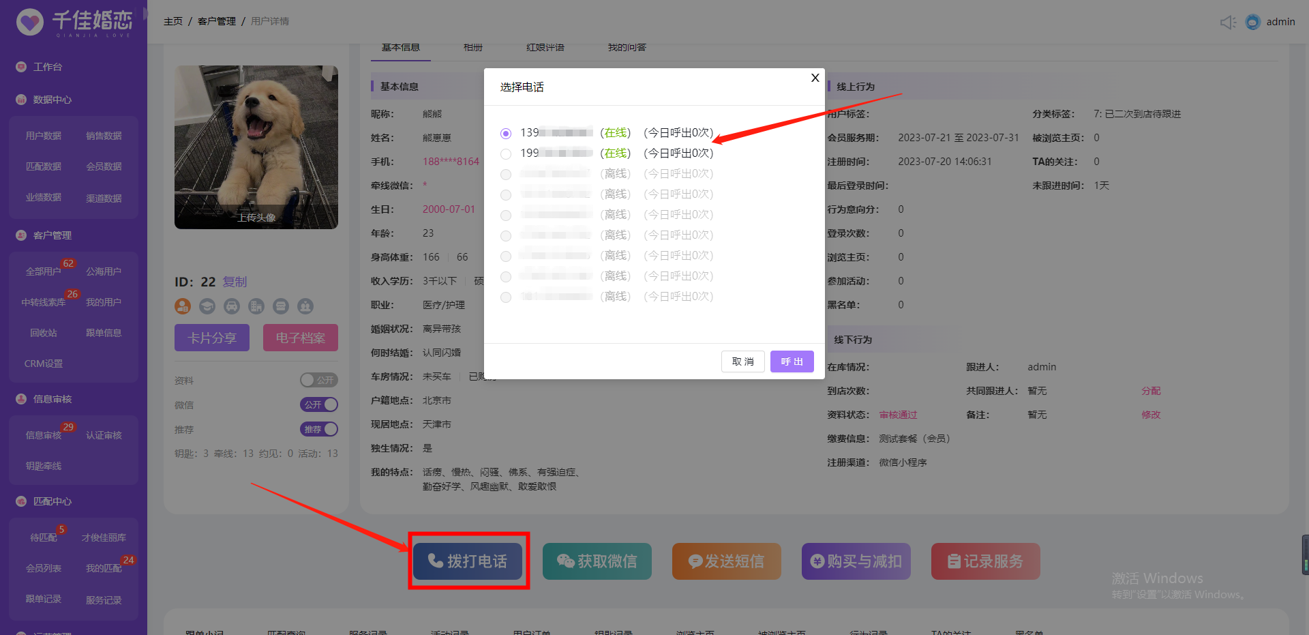Click the 发送短信 button
Screen dimensions: 1309x635
727,561
